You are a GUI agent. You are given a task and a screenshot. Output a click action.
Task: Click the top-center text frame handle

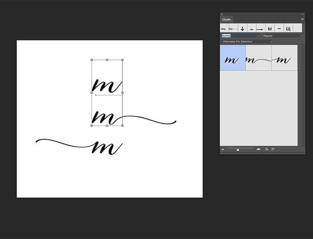point(107,60)
